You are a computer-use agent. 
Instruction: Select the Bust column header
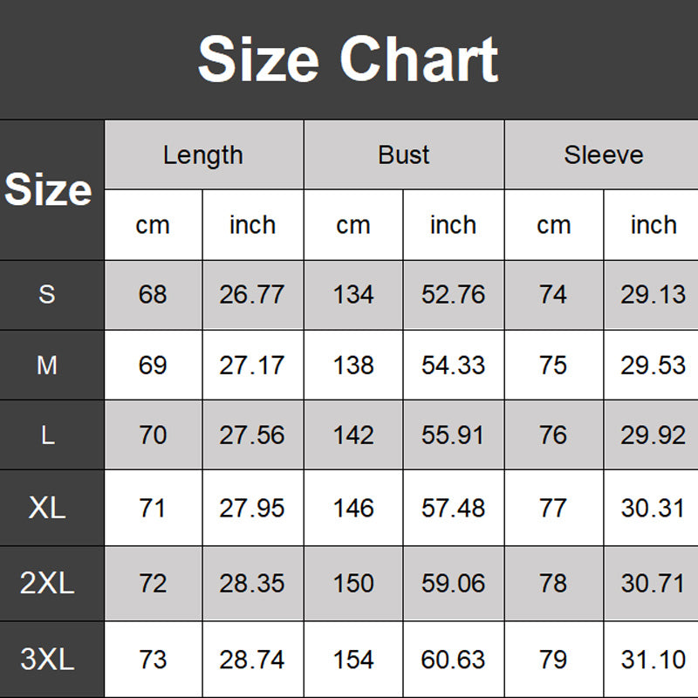[404, 155]
